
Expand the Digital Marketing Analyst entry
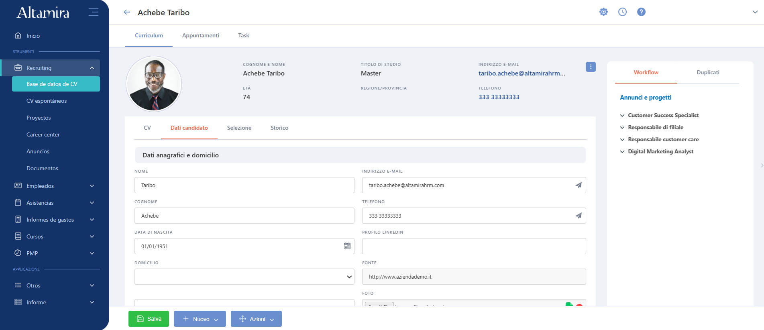[657, 151]
